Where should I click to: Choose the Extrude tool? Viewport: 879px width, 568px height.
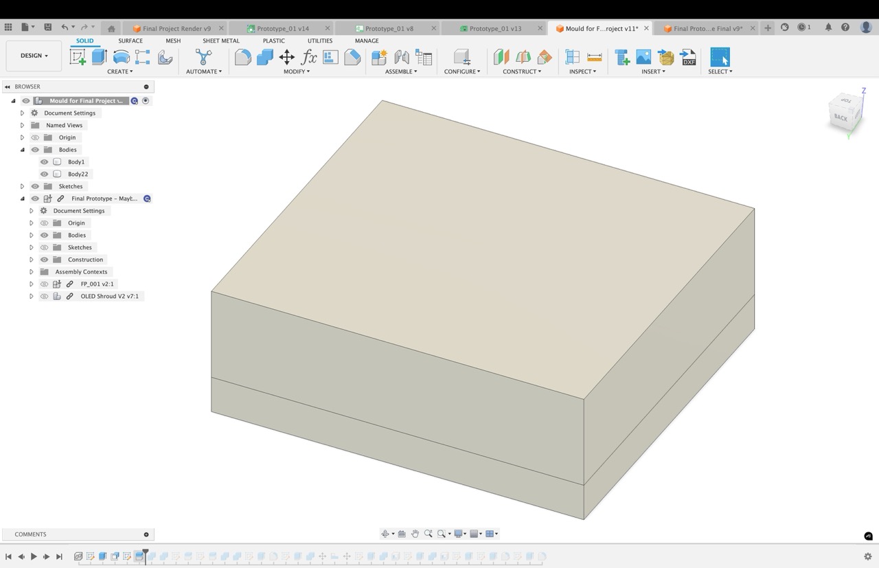100,57
